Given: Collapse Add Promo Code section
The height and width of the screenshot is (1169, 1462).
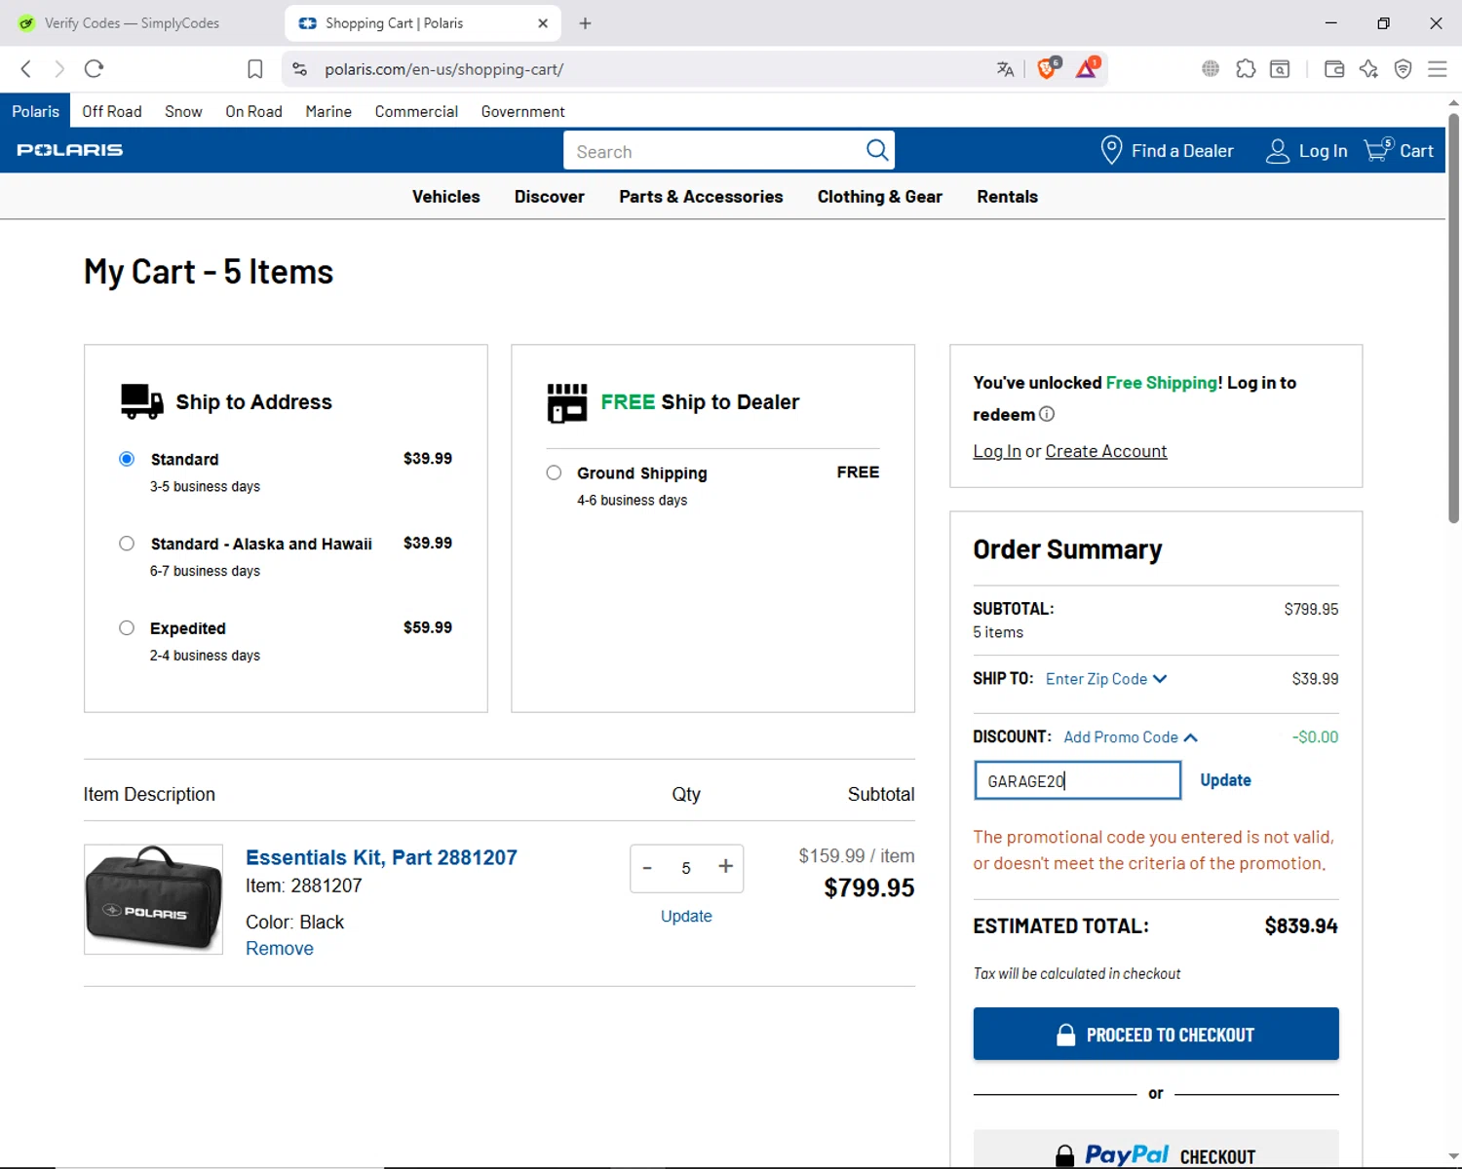Looking at the screenshot, I should (x=1131, y=737).
